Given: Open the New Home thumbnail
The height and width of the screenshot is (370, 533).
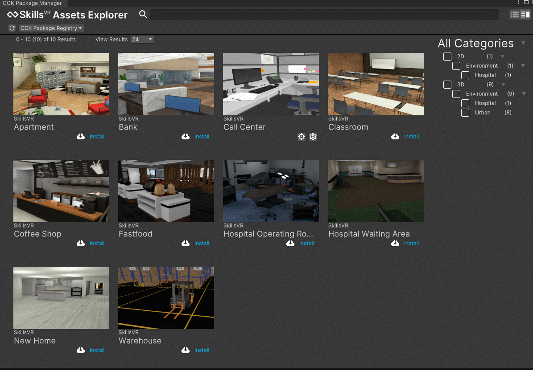Looking at the screenshot, I should pyautogui.click(x=61, y=298).
